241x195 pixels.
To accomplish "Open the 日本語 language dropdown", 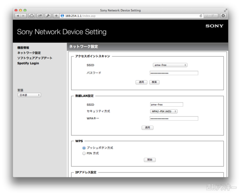I will [29, 95].
